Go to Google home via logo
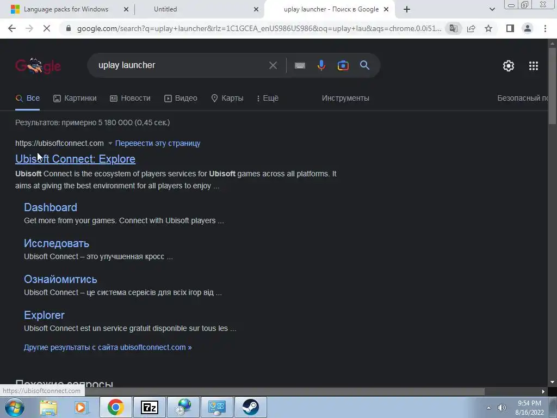 click(x=38, y=66)
